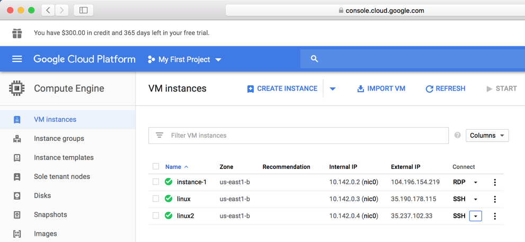525x242 pixels.
Task: Toggle the browser sidebar button
Action: [83, 10]
